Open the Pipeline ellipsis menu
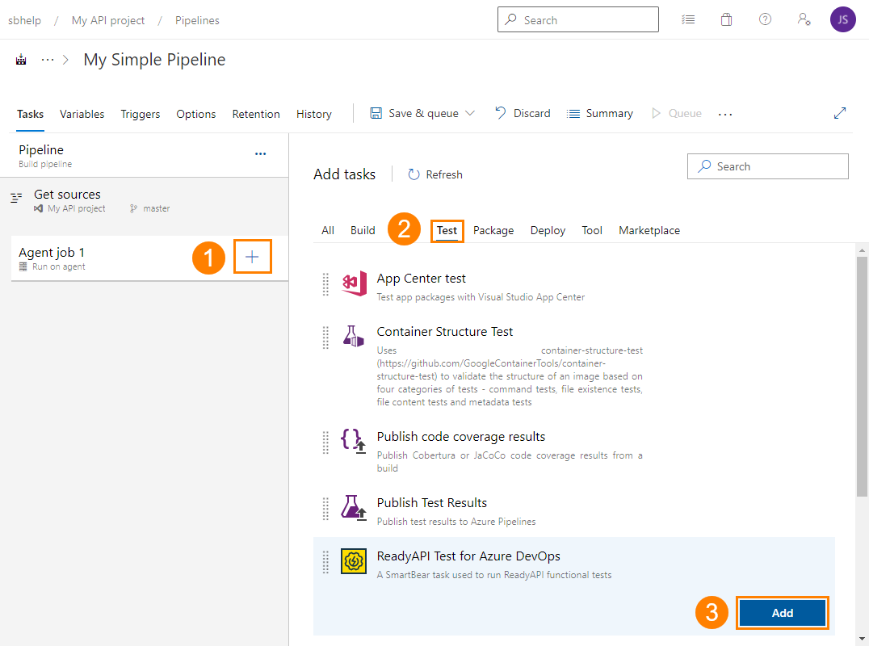This screenshot has width=869, height=646. click(x=260, y=153)
